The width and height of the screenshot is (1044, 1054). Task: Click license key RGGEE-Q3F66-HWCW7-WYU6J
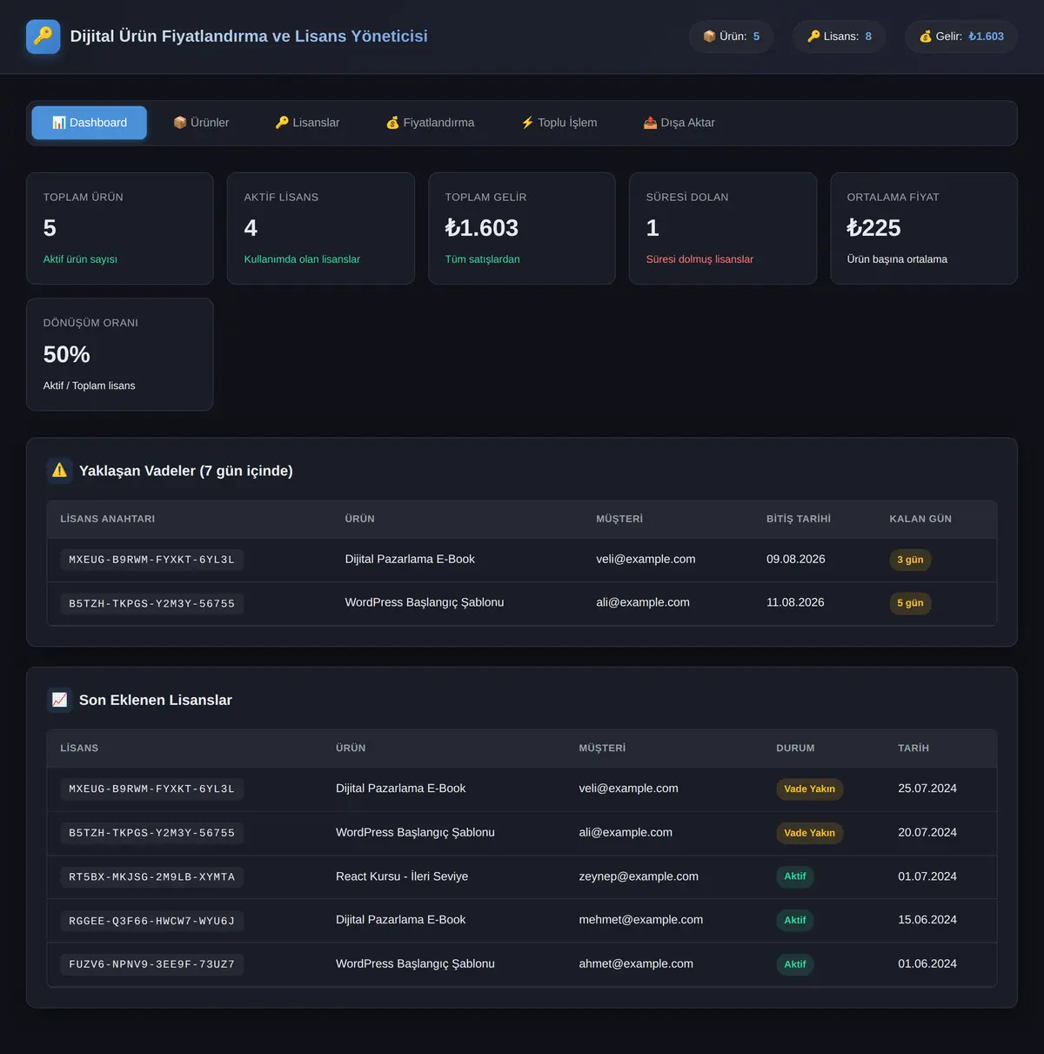[x=152, y=921]
